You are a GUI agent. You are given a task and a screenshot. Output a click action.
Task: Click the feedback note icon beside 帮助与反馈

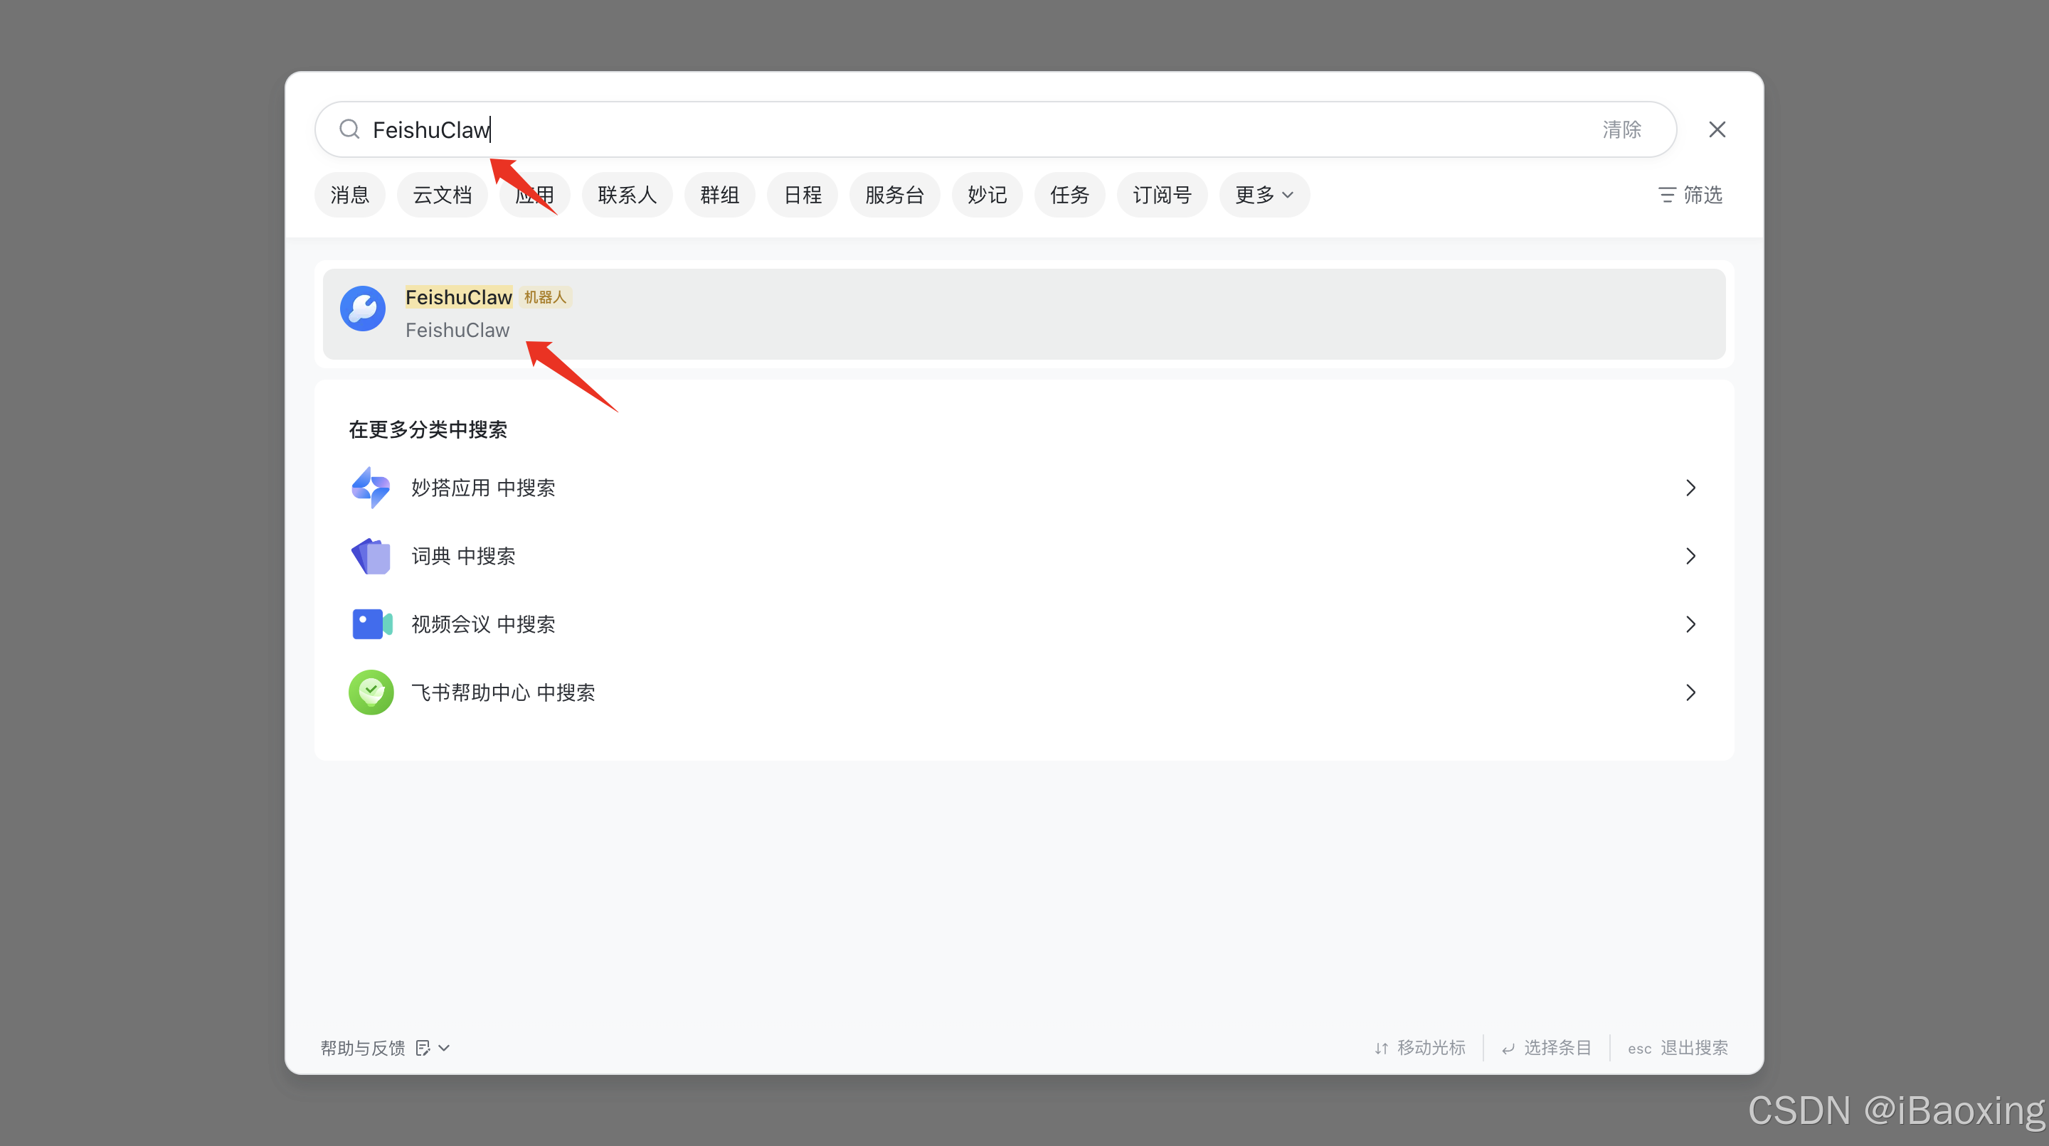[423, 1047]
